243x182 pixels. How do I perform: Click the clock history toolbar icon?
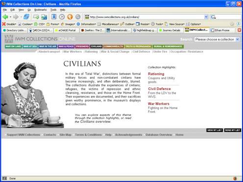pos(62,17)
